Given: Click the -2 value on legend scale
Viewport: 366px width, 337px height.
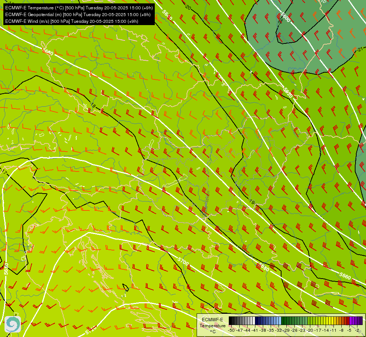Looking at the screenshot, I should (x=357, y=331).
